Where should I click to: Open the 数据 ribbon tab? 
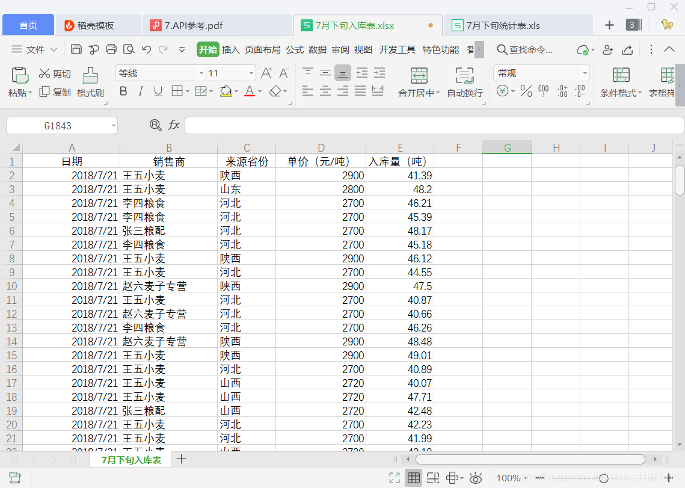tap(318, 49)
